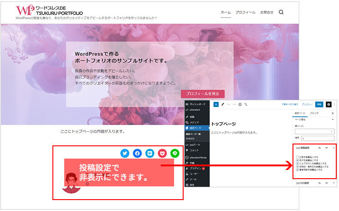
Task: Toggle [ys] SEO設定 panel triangle
Action: coord(334,183)
